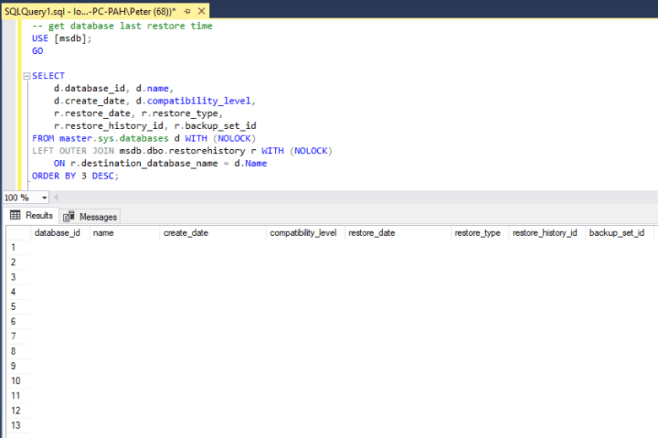Close the SQLQuery1.sql query tab
The height and width of the screenshot is (438, 658).
202,12
